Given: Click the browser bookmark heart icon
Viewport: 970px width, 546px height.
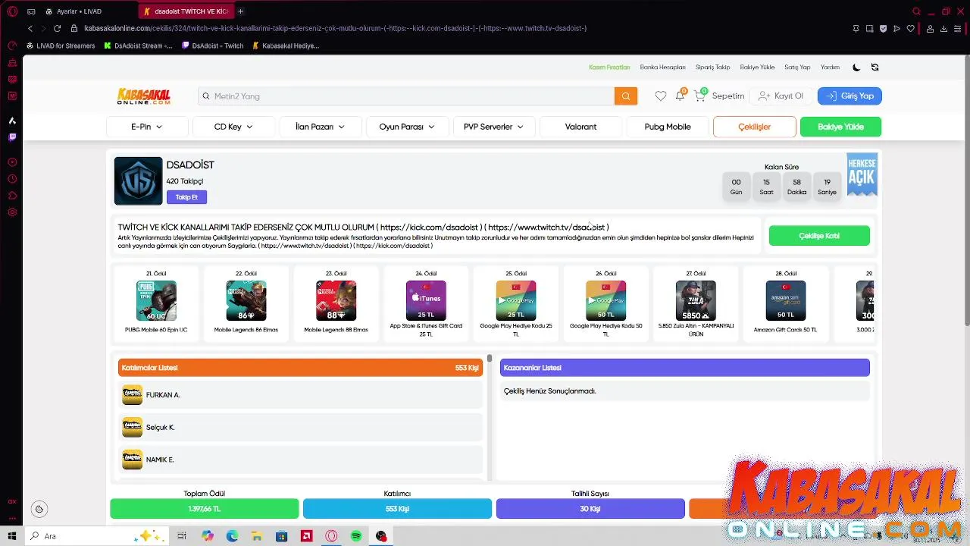Looking at the screenshot, I should [910, 29].
